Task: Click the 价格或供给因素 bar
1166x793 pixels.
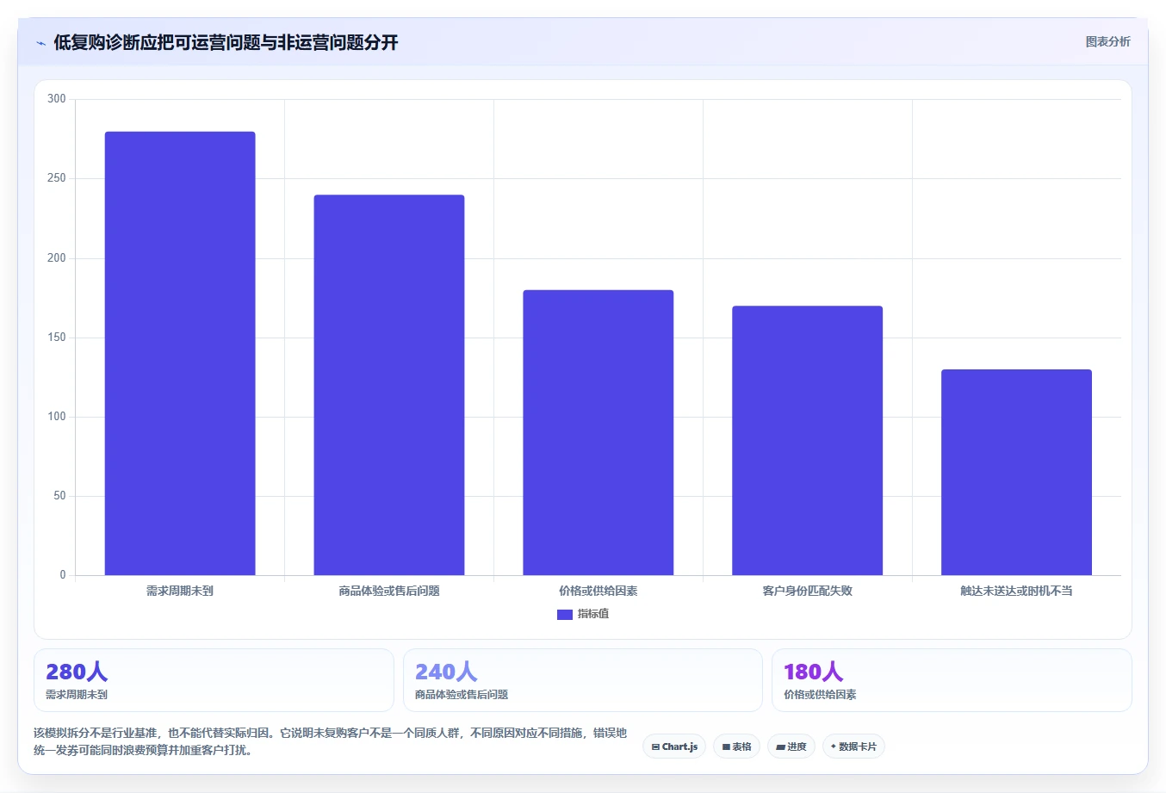Action: pos(599,432)
